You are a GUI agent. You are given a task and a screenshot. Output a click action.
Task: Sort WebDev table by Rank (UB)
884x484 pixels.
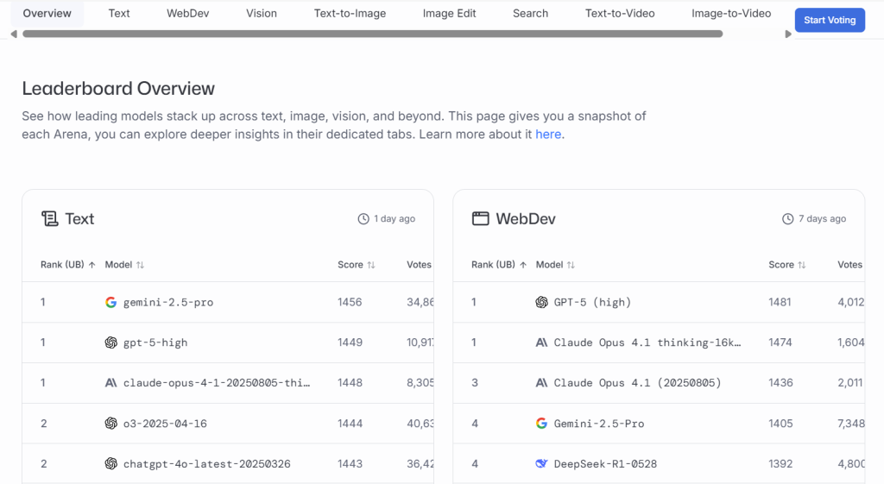click(x=499, y=265)
